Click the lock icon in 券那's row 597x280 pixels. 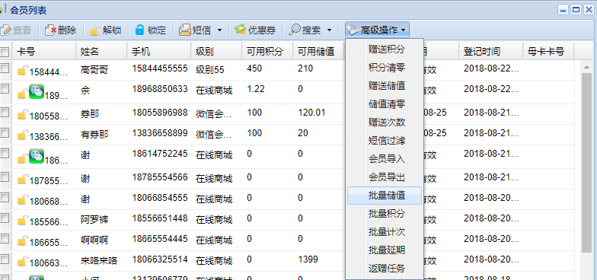(x=23, y=114)
